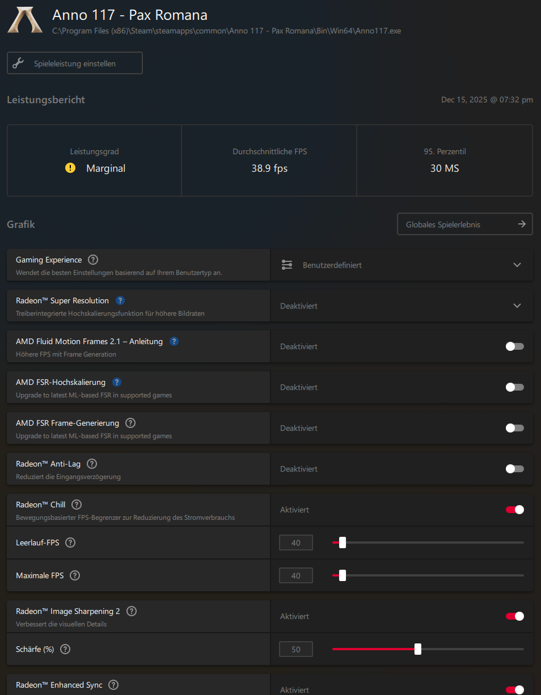Click the Anno 117 game logo icon

[x=24, y=19]
